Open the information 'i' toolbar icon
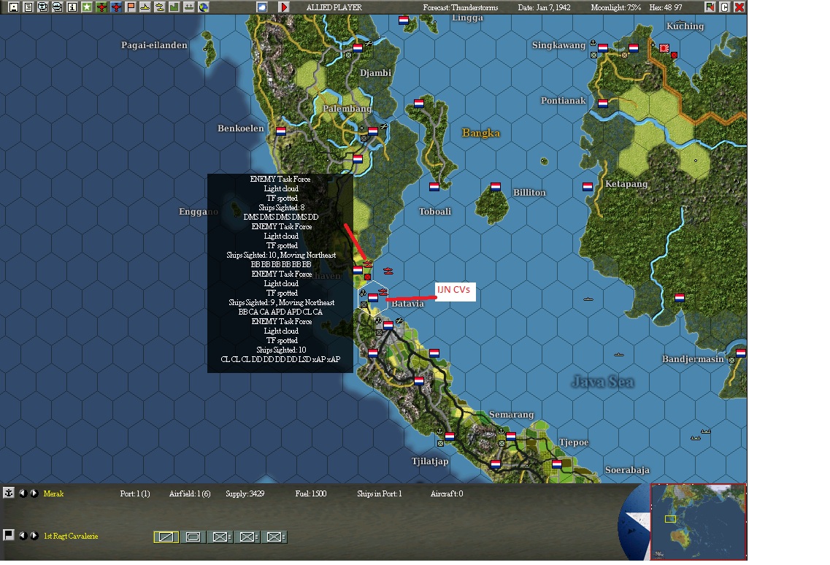This screenshot has height=565, width=830. point(72,7)
